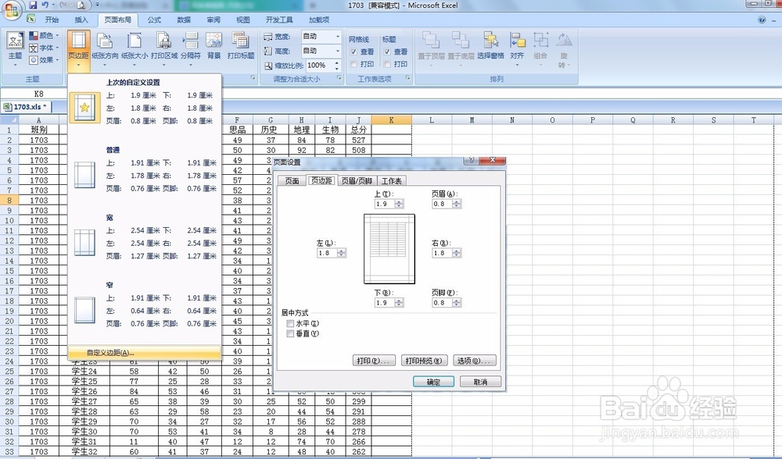Switch to the View (视图) tab
The height and width of the screenshot is (459, 782).
[x=243, y=20]
